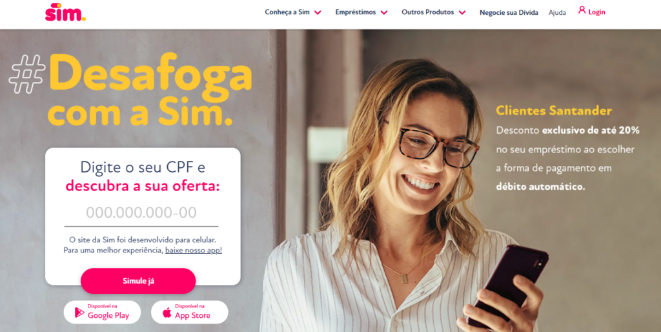Follow the baixe nosso app link
The height and width of the screenshot is (332, 661).
click(194, 250)
